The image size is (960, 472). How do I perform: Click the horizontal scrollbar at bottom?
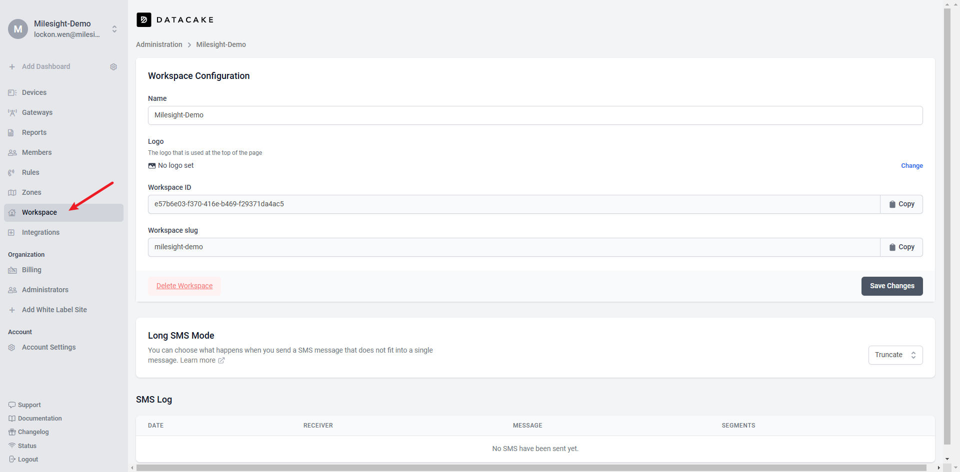(x=531, y=468)
